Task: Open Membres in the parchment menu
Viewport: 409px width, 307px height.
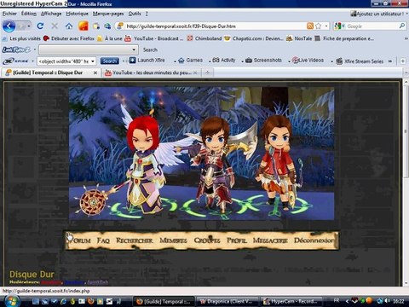Action: pyautogui.click(x=173, y=240)
